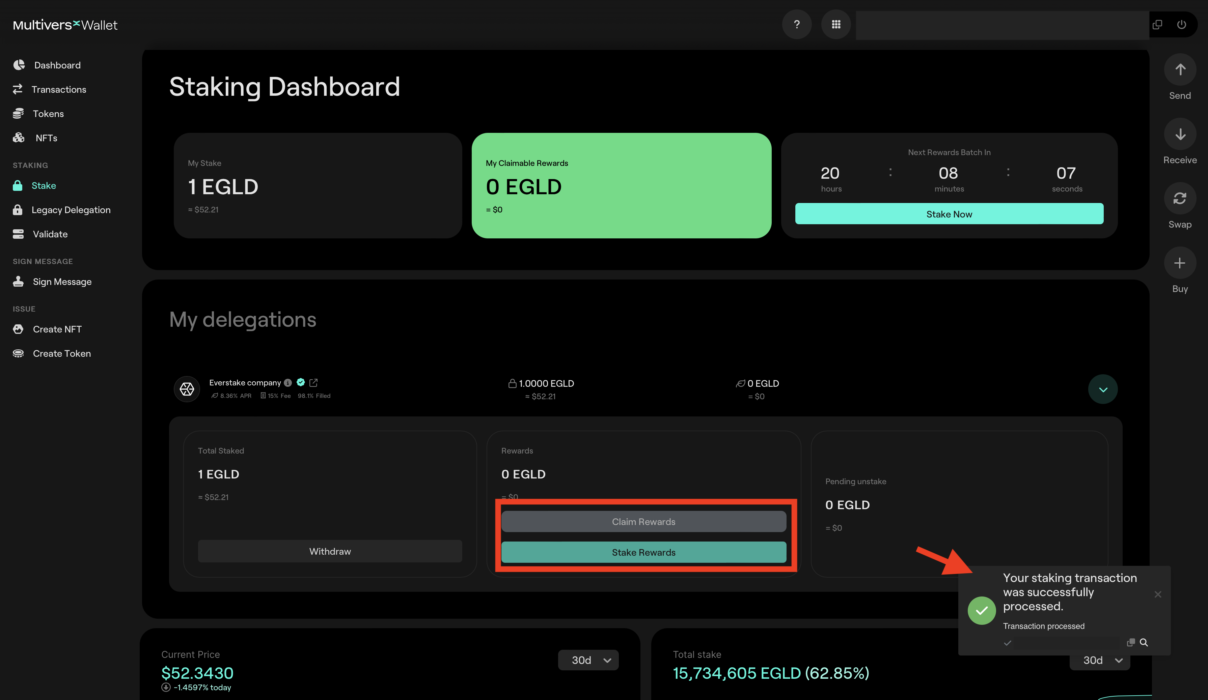
Task: Select the Transactions icon in sidebar
Action: 18,89
